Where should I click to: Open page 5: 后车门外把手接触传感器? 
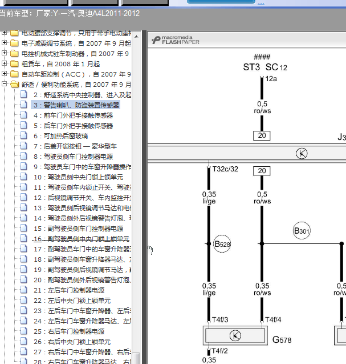[x=73, y=126]
